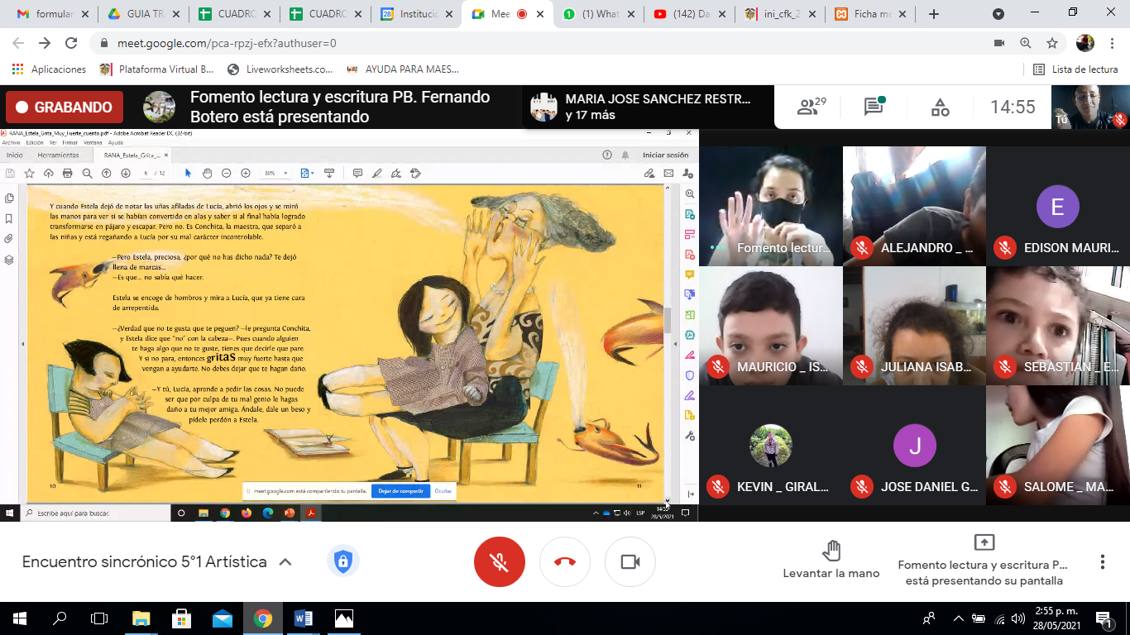Go to next page in Acrobat
Screen dimensions: 1130x635
(126, 173)
